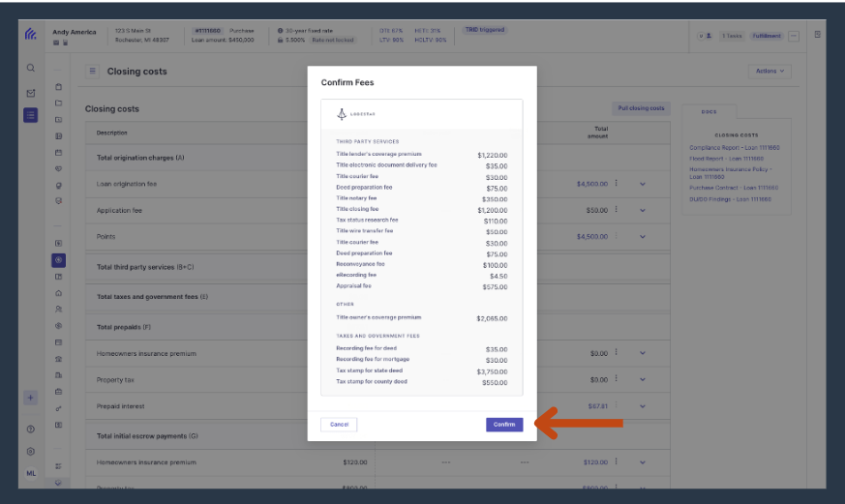The image size is (845, 504).
Task: Cancel the Confirm Fees dialog
Action: point(339,425)
